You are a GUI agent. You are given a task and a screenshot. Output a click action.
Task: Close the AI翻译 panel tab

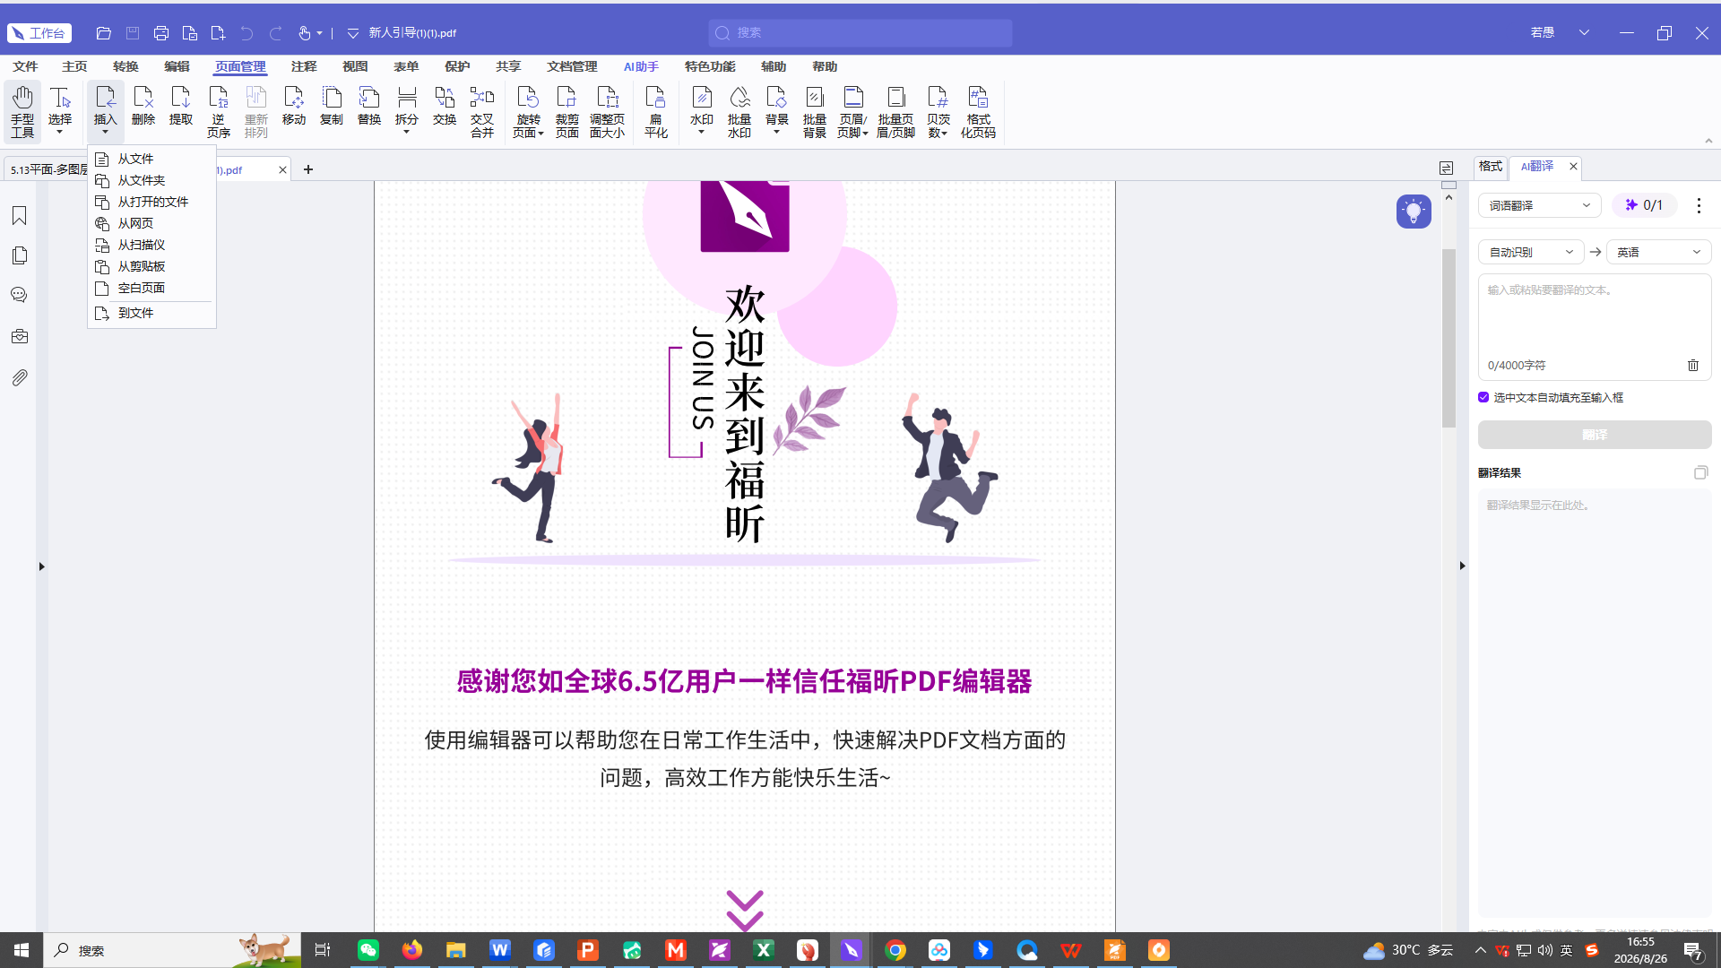tap(1573, 167)
